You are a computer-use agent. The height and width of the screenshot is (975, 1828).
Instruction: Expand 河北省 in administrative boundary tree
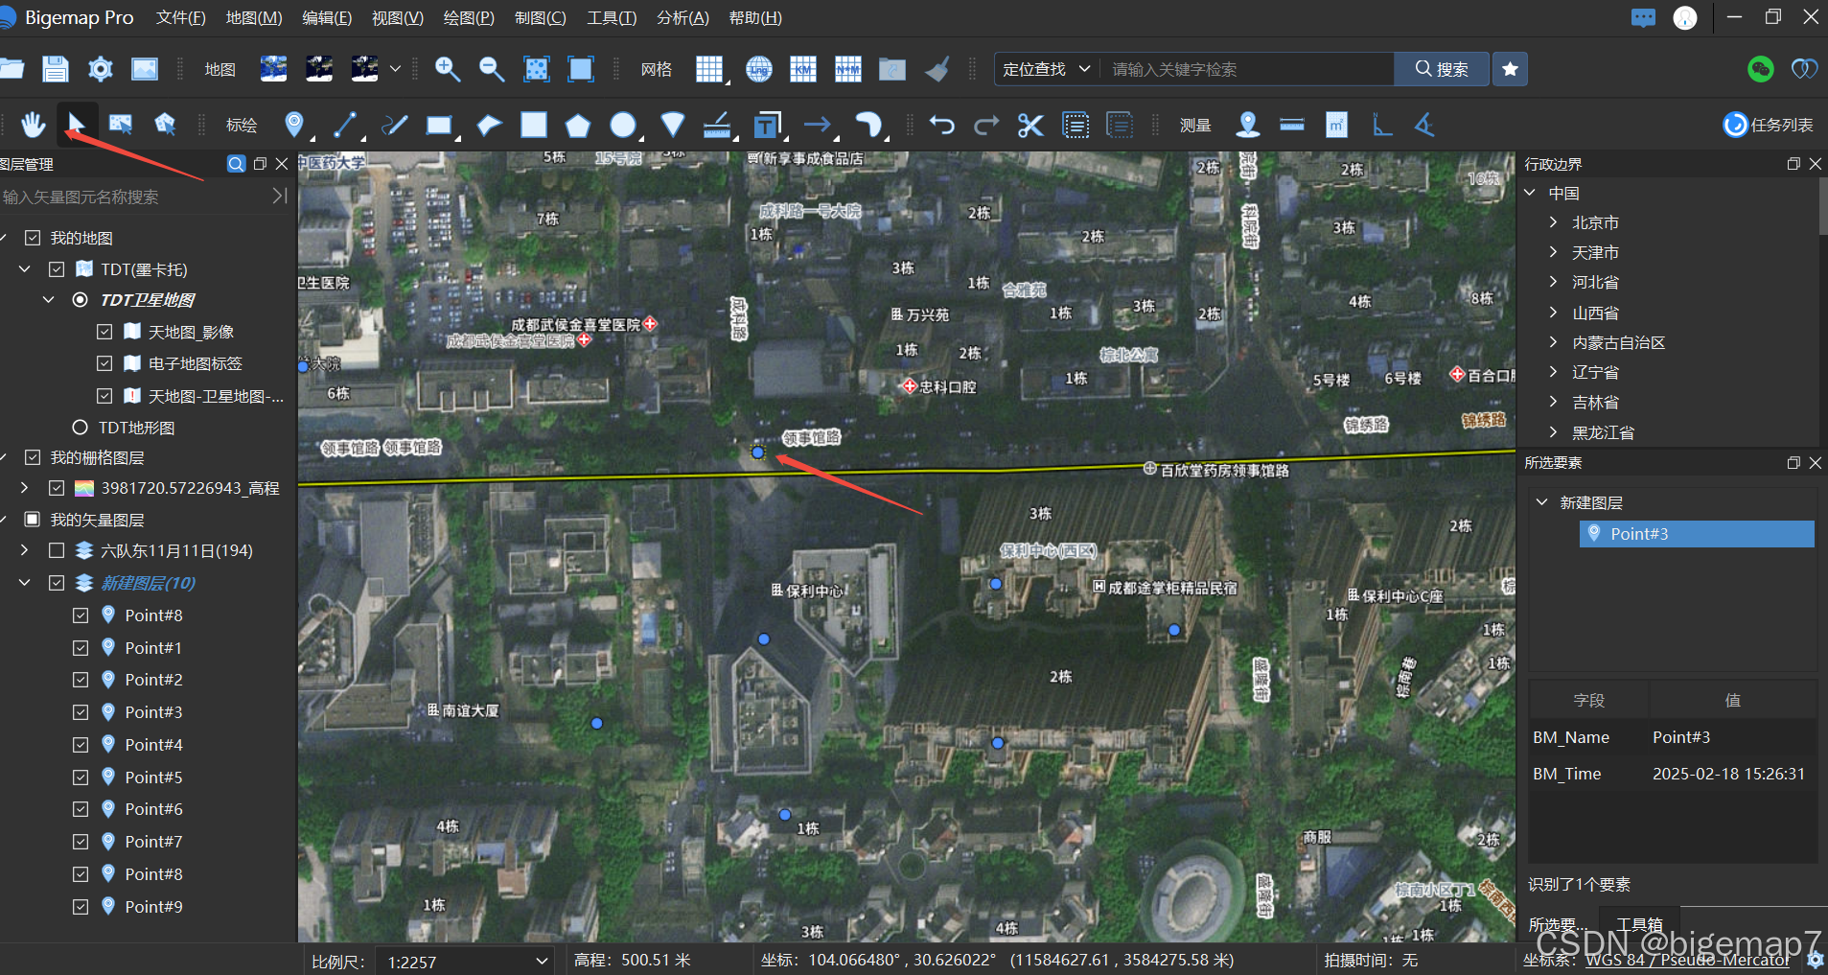pyautogui.click(x=1553, y=282)
